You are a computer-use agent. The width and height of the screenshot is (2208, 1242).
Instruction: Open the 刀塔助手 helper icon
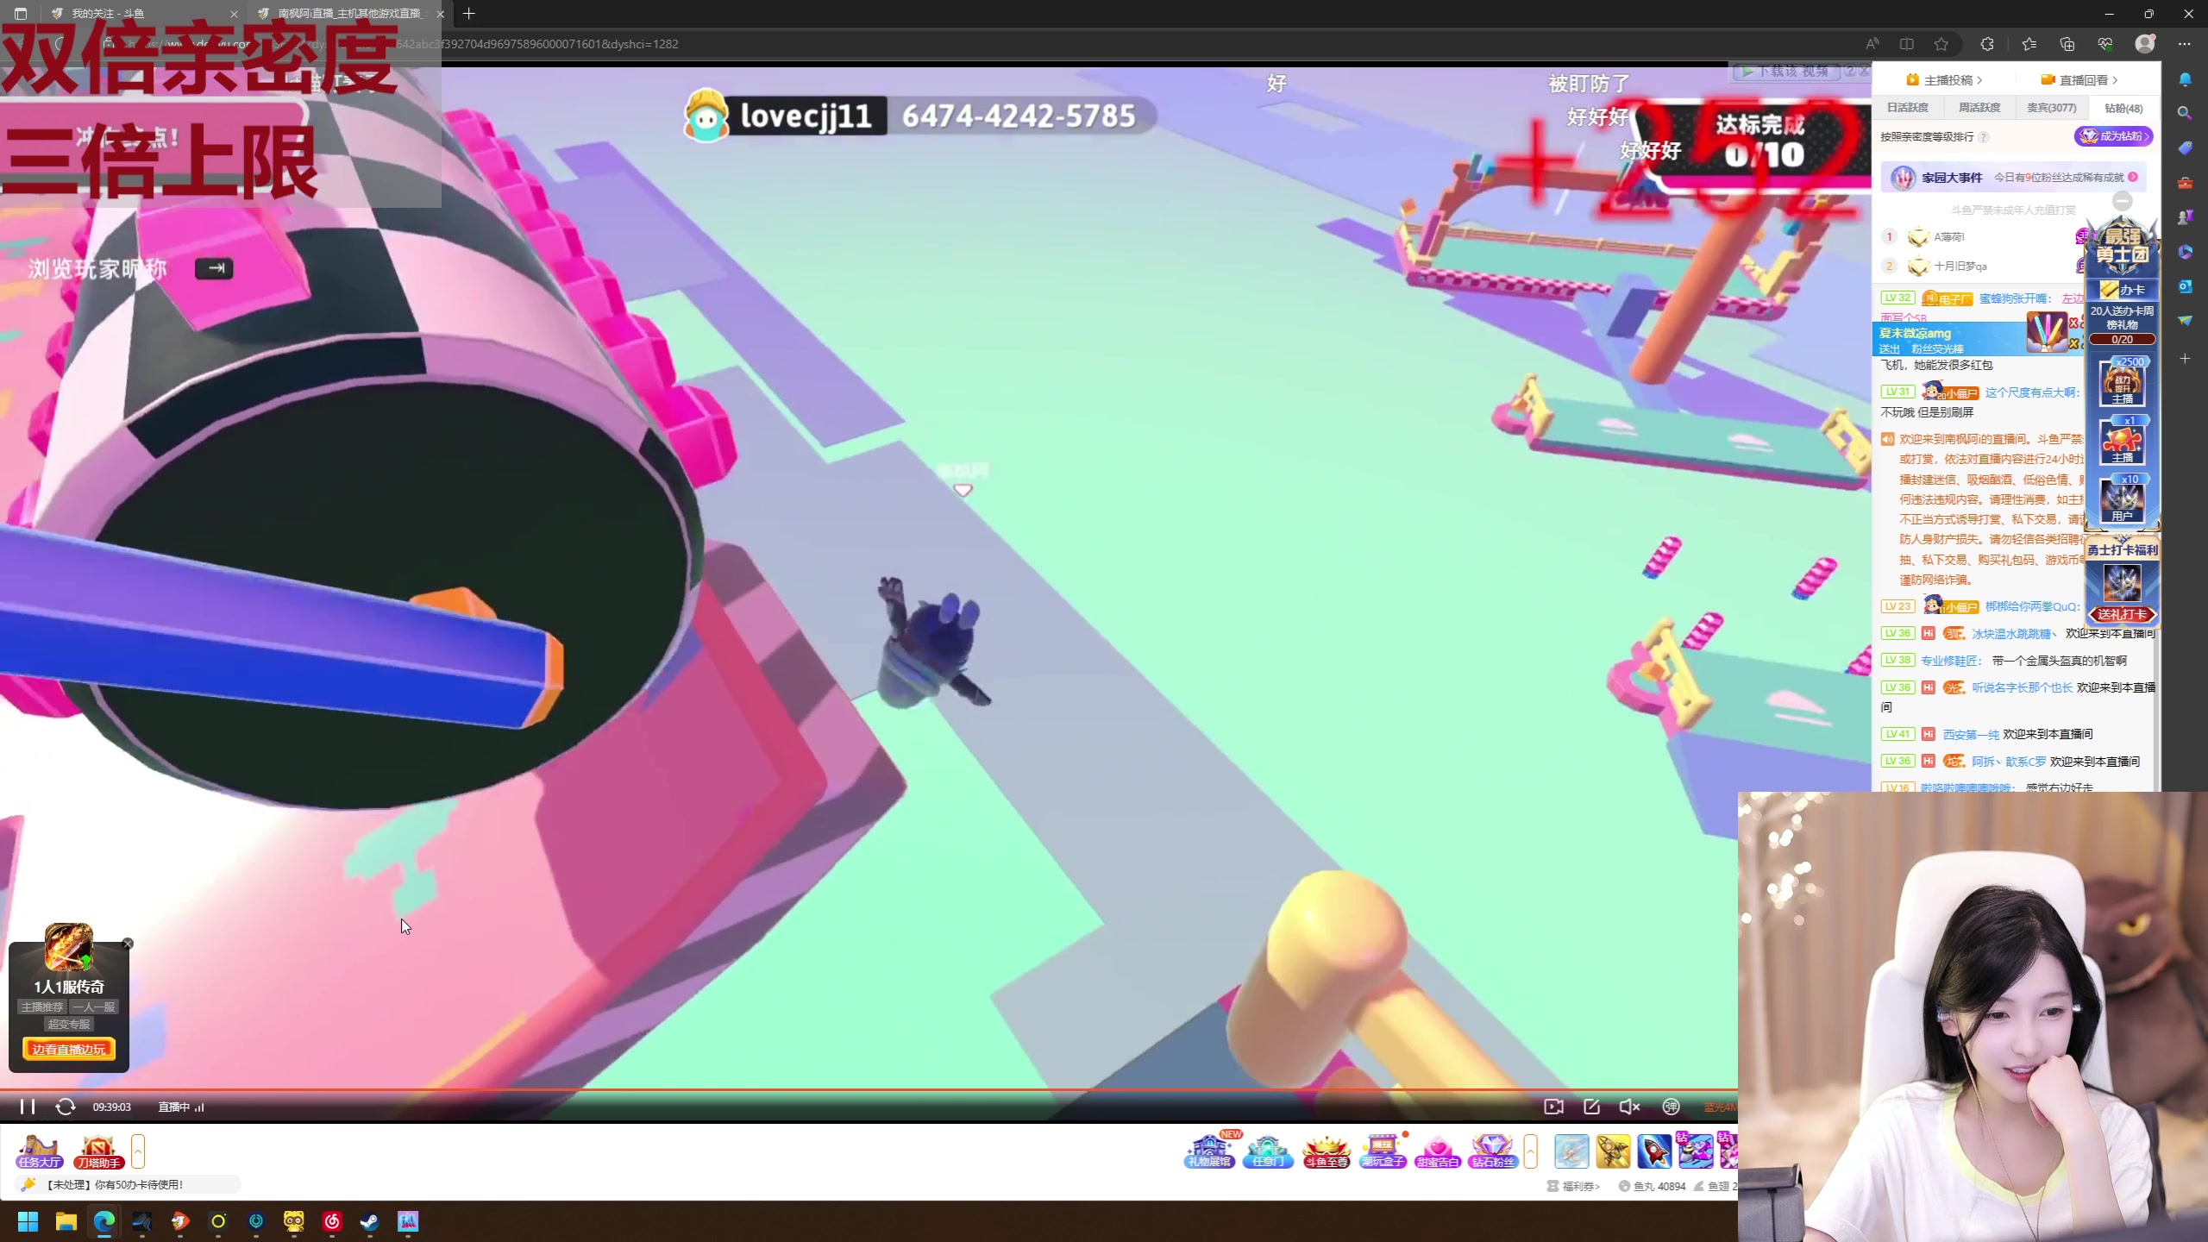(97, 1151)
